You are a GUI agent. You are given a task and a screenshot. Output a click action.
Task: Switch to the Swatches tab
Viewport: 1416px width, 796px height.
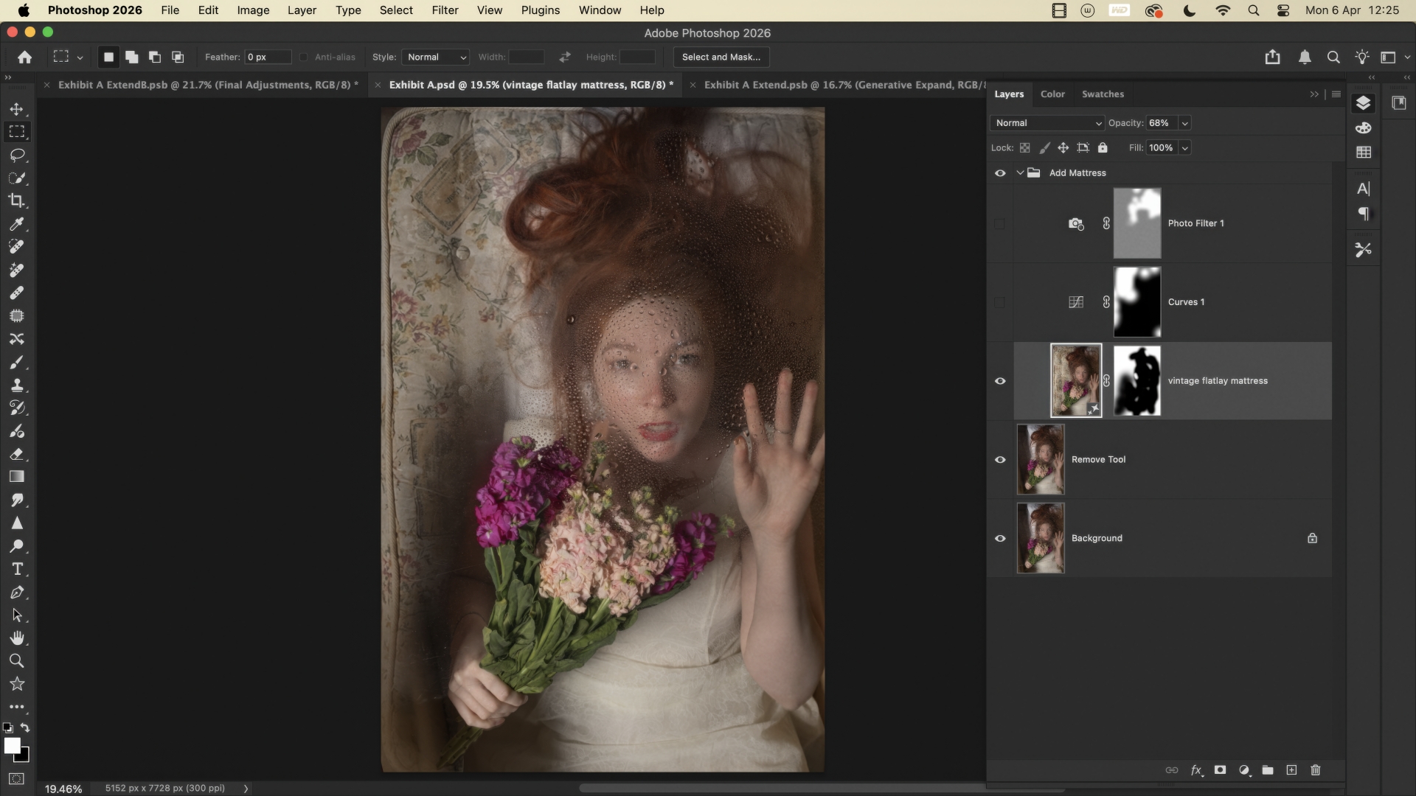(1103, 94)
